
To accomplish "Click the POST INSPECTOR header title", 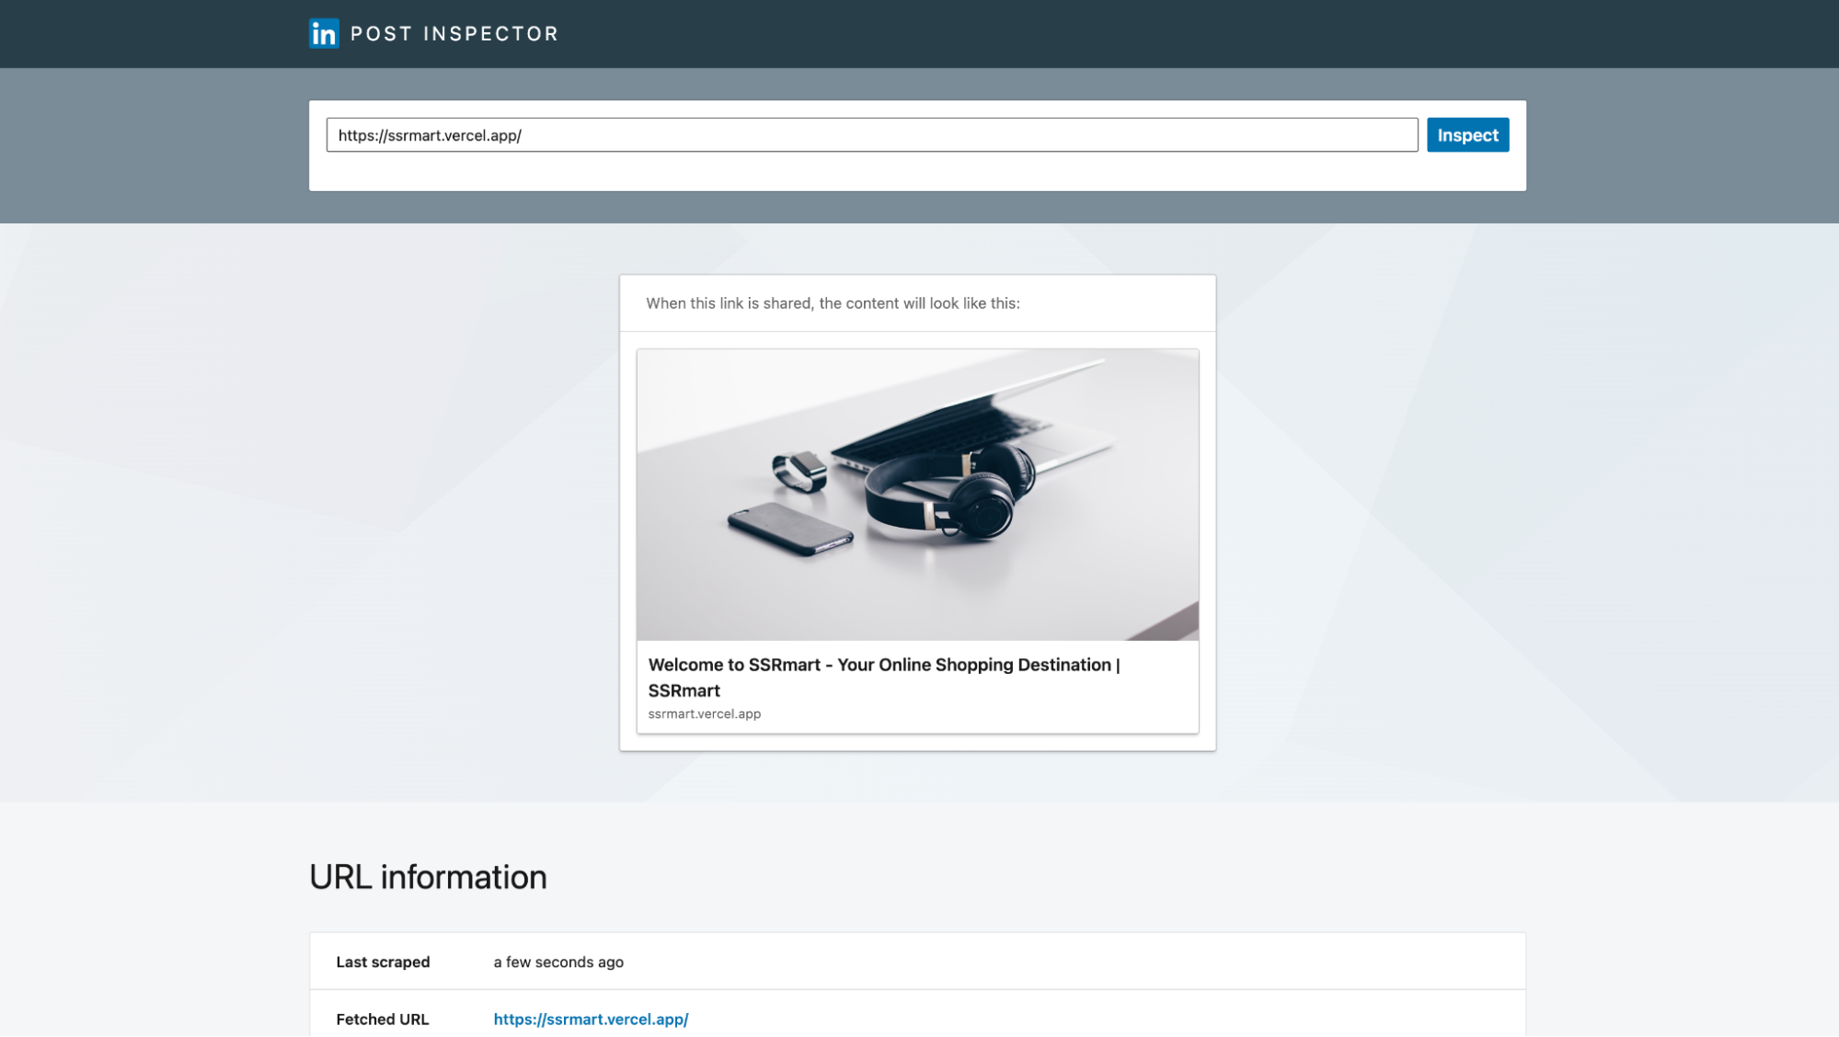I will [454, 34].
